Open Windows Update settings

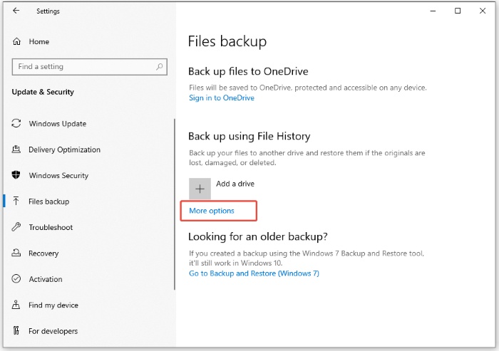[x=58, y=124]
